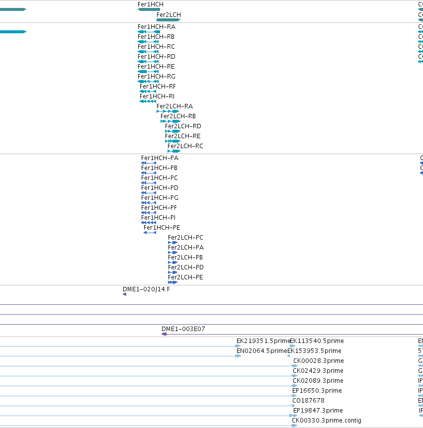Click the Fer1HCH-RA transcript

[149, 32]
